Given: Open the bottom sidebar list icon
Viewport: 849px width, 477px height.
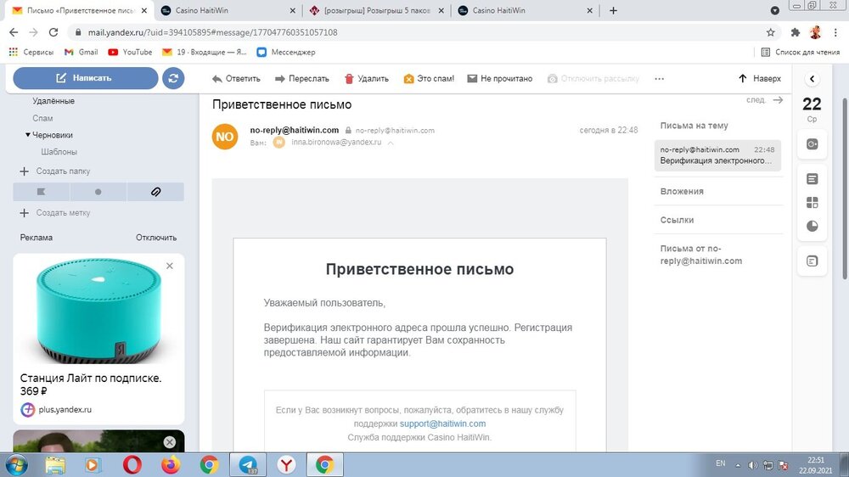Looking at the screenshot, I should tap(812, 261).
